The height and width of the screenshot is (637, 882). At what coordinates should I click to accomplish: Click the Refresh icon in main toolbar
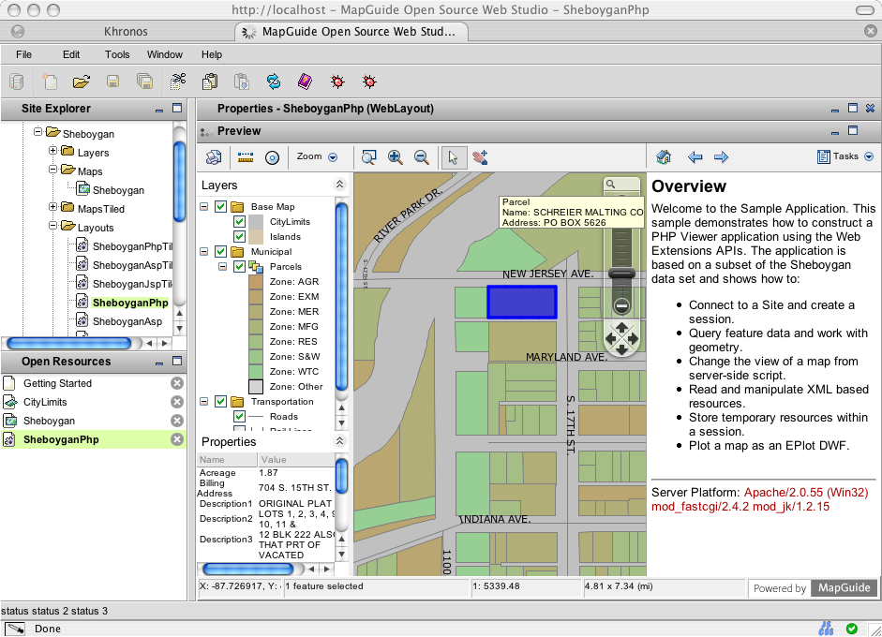[x=274, y=81]
